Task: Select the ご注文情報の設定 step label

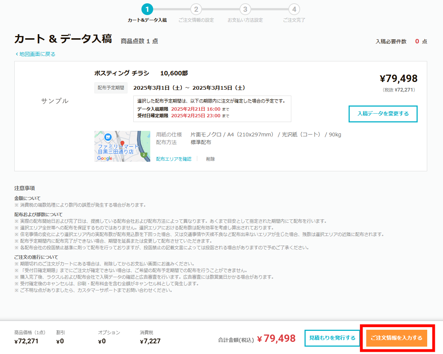Action: pyautogui.click(x=196, y=20)
